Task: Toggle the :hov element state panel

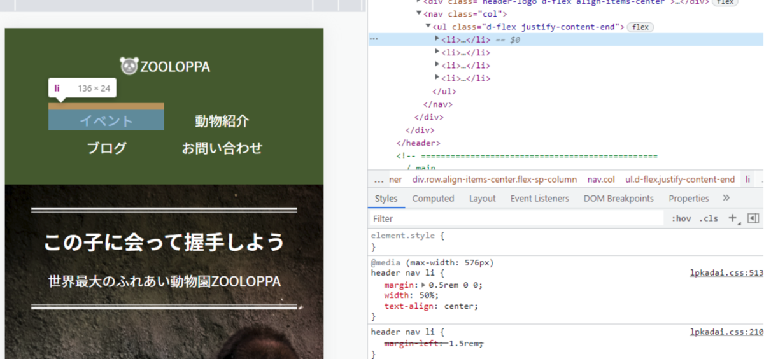Action: 681,218
